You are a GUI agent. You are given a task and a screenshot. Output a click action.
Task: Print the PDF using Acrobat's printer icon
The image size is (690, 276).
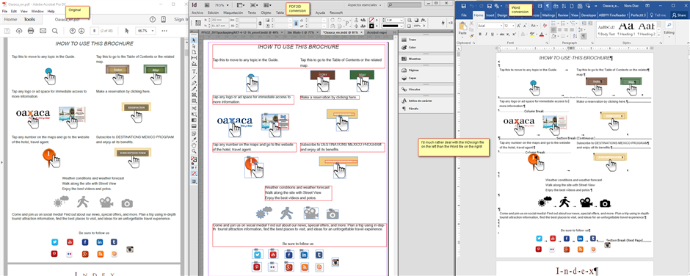coord(31,30)
